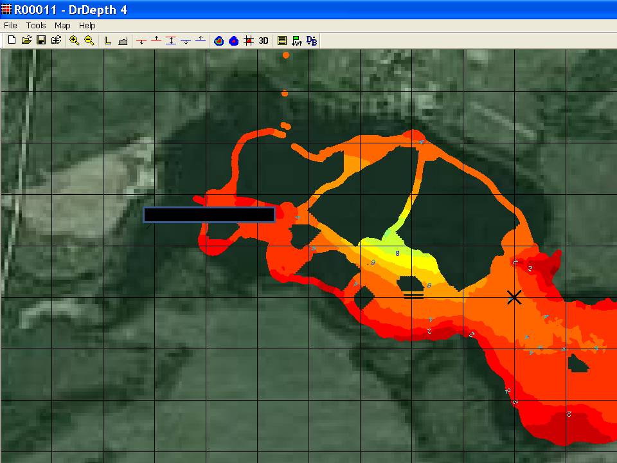The height and width of the screenshot is (463, 617).
Task: Click the WP waypoint export icon
Action: click(296, 41)
